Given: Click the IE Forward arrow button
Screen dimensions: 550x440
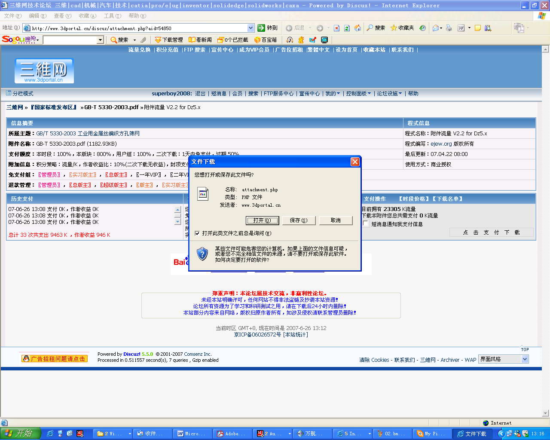Looking at the screenshot, I should [x=320, y=28].
